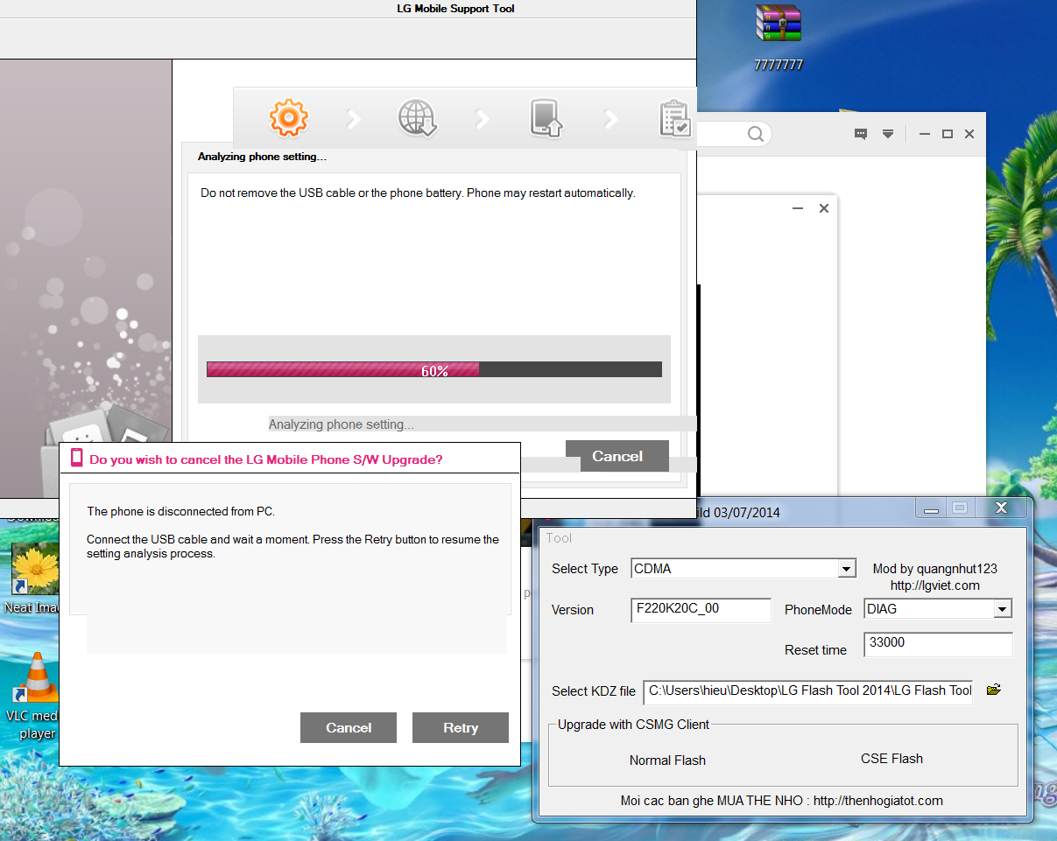1057x841 pixels.
Task: Click the pink phone icon in dialog title
Action: click(x=77, y=458)
